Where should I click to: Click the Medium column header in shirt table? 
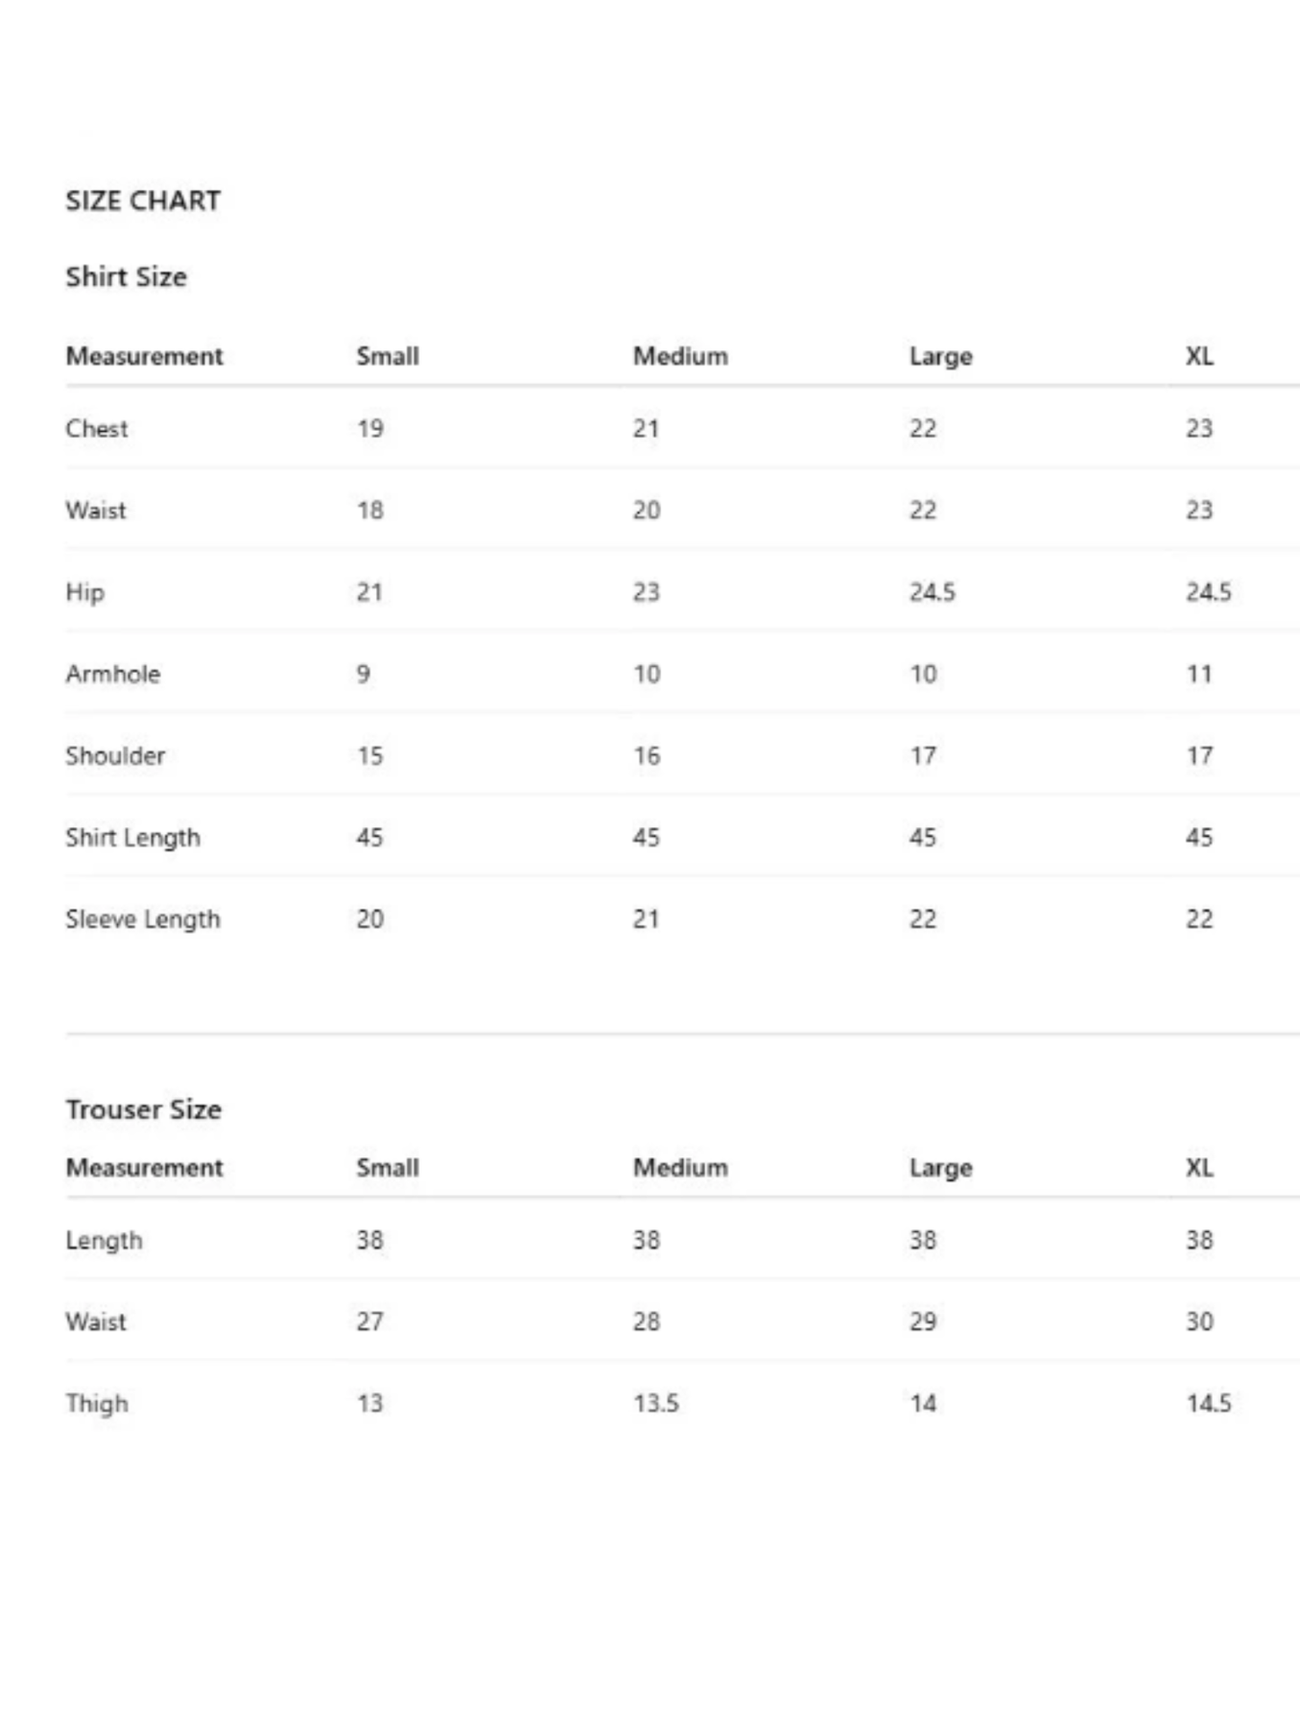(680, 356)
